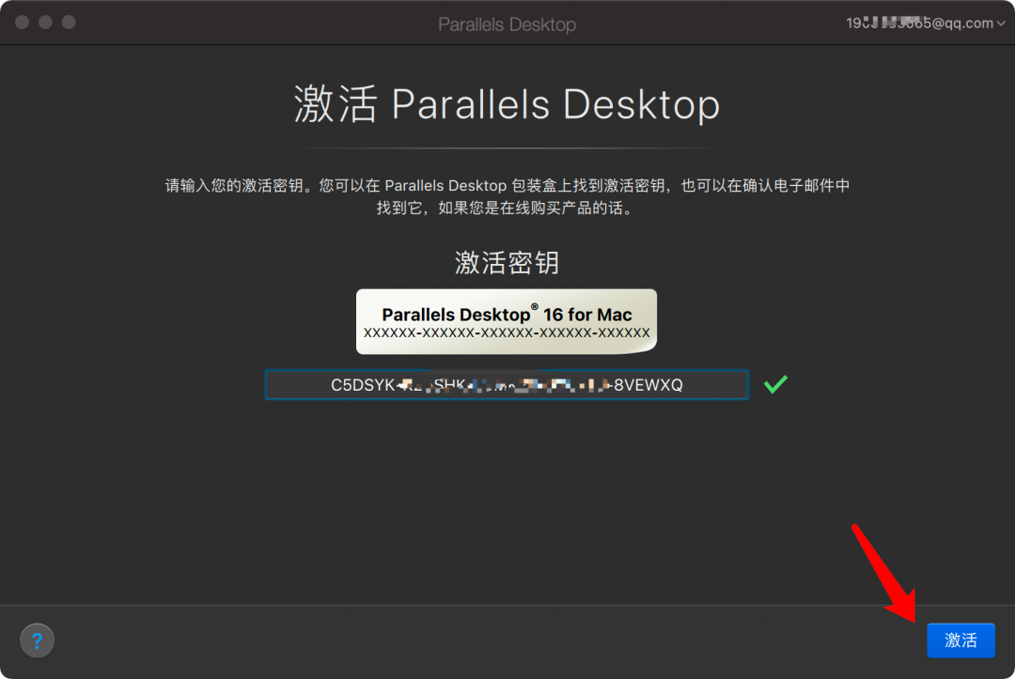Click the green checkmark validation icon
This screenshot has height=679, width=1015.
(x=774, y=384)
